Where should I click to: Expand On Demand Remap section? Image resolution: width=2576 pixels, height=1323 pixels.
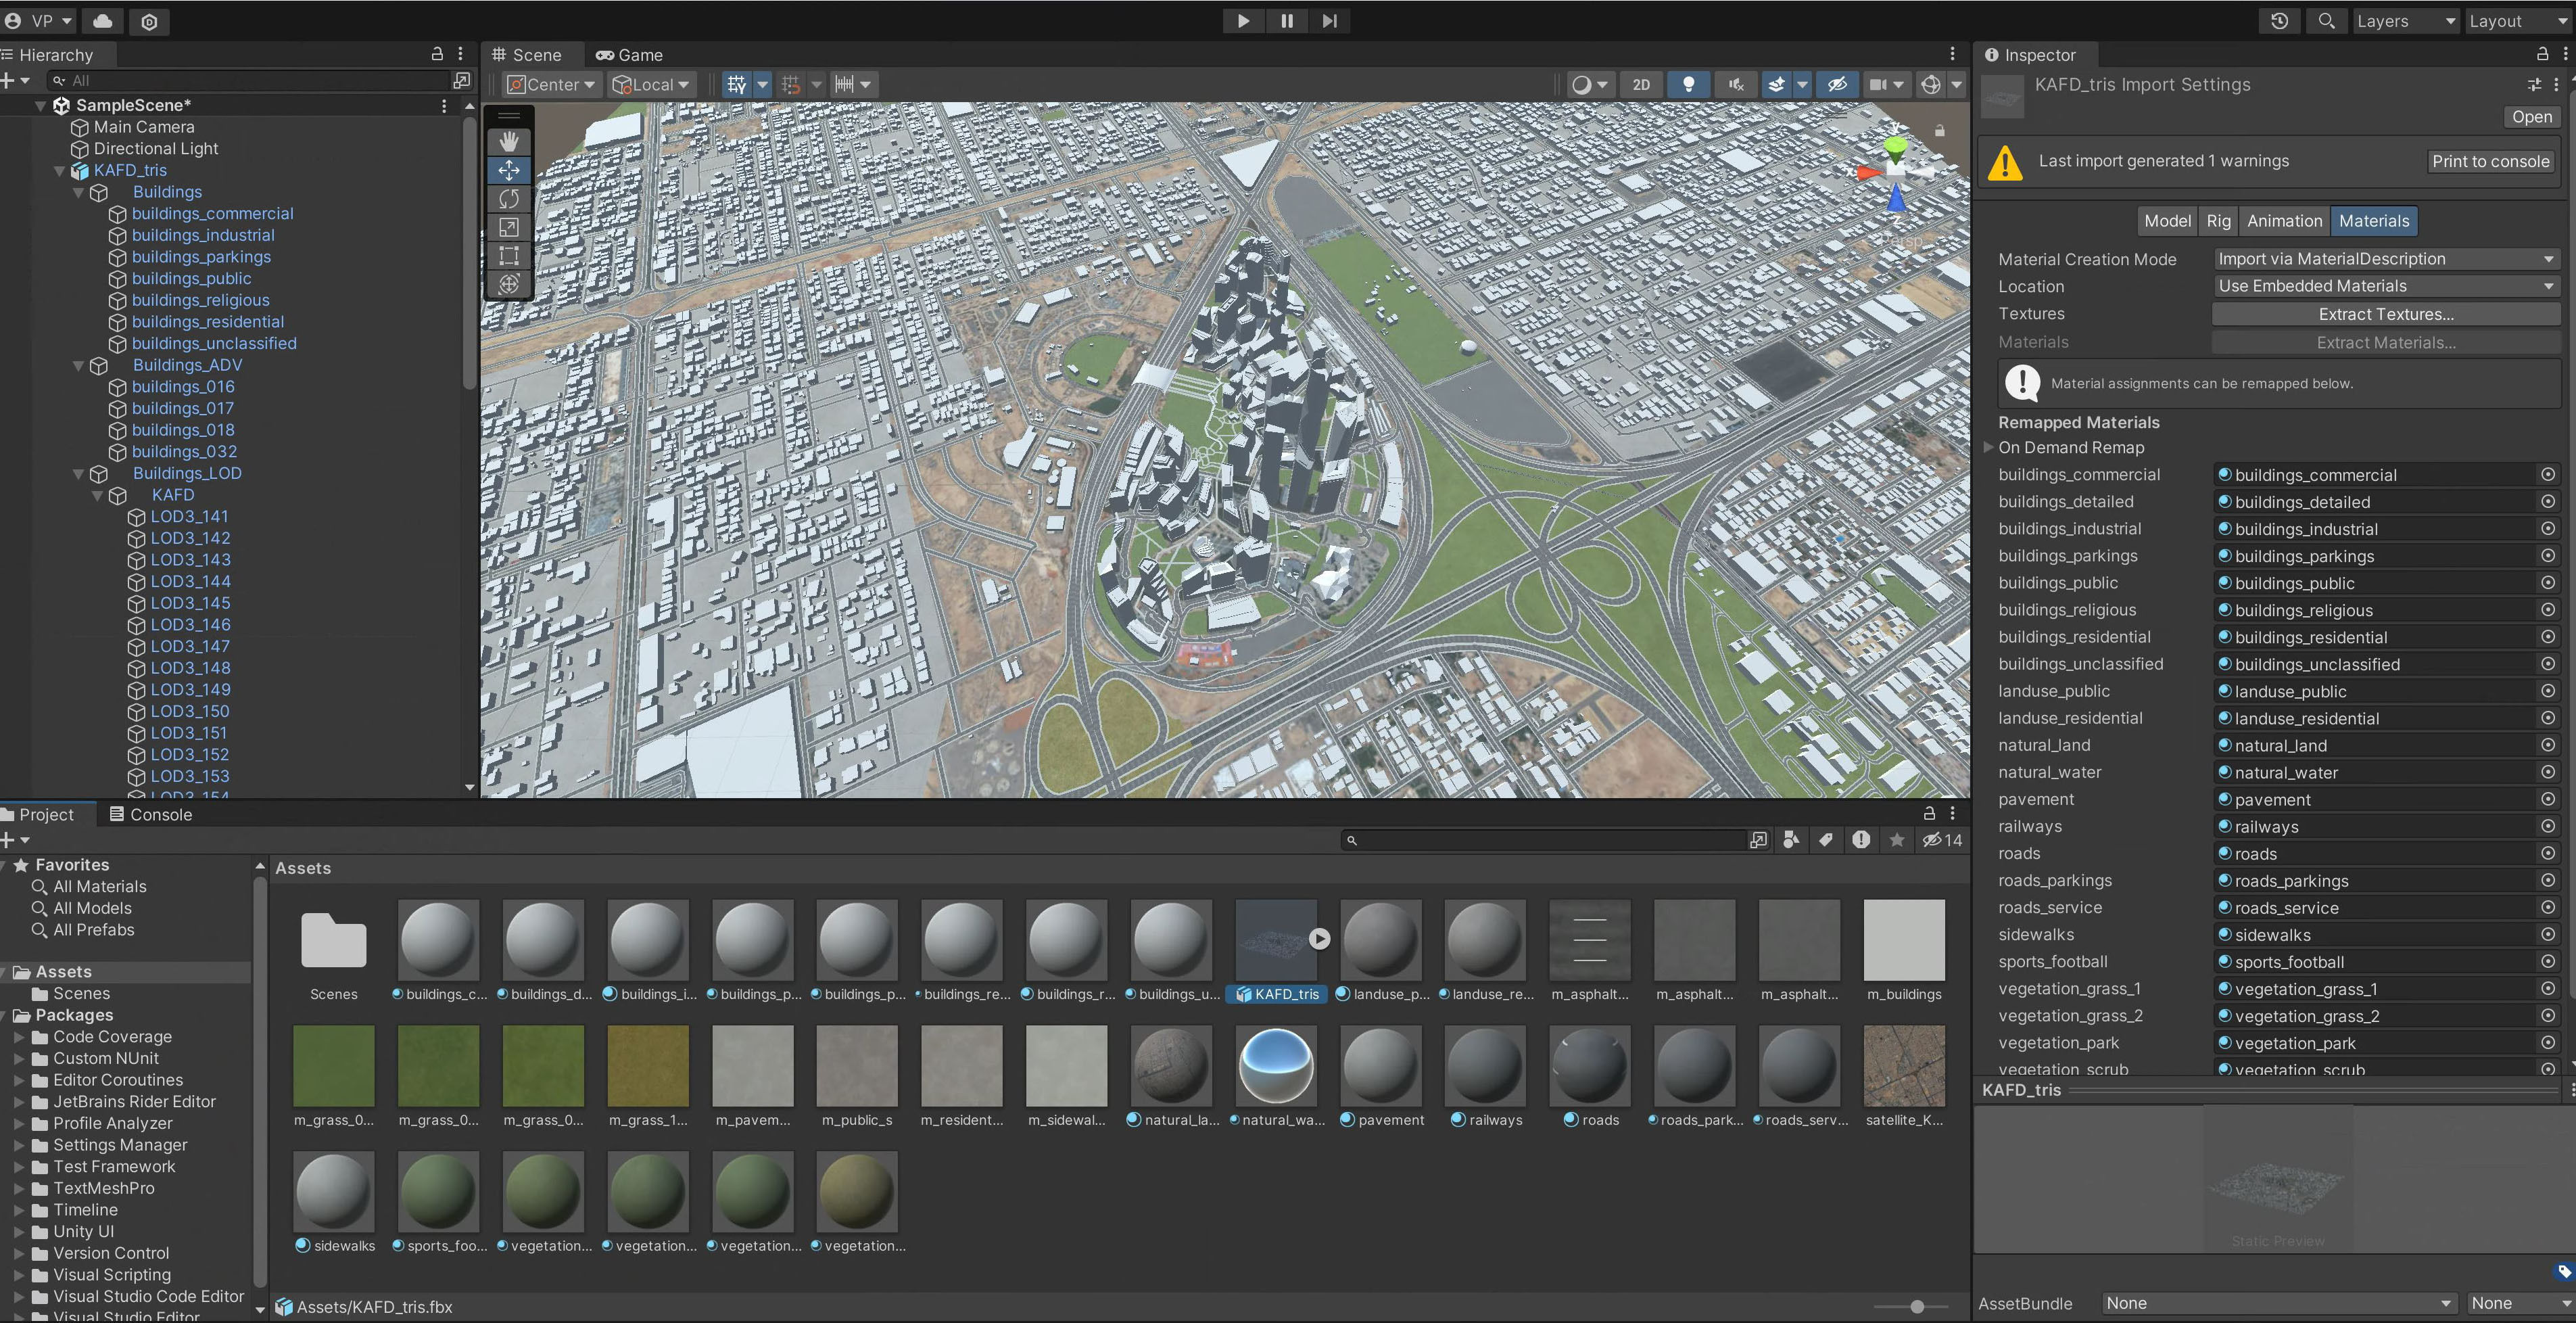coord(1989,447)
